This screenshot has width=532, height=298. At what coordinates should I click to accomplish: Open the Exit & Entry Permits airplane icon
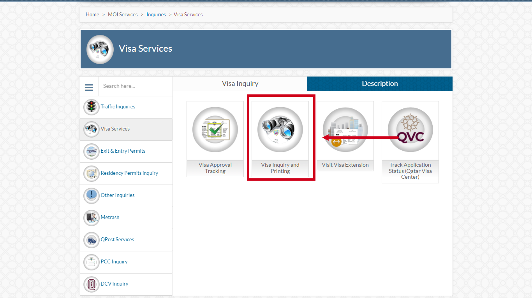(x=92, y=151)
